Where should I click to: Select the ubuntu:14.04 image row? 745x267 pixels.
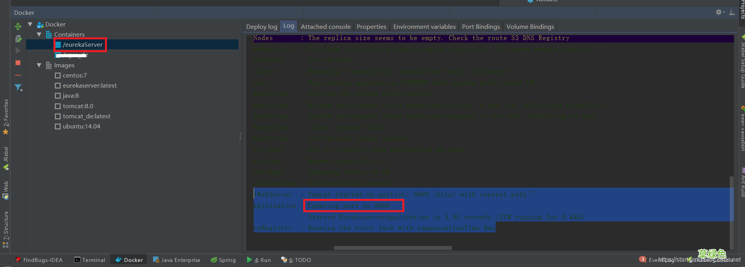(132, 126)
